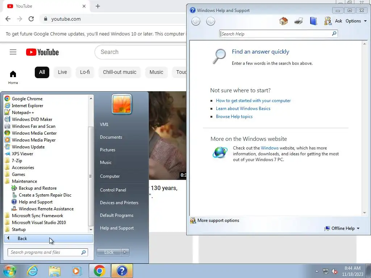Click taskbar Help and Support button
371x278 pixels.
[122, 271]
